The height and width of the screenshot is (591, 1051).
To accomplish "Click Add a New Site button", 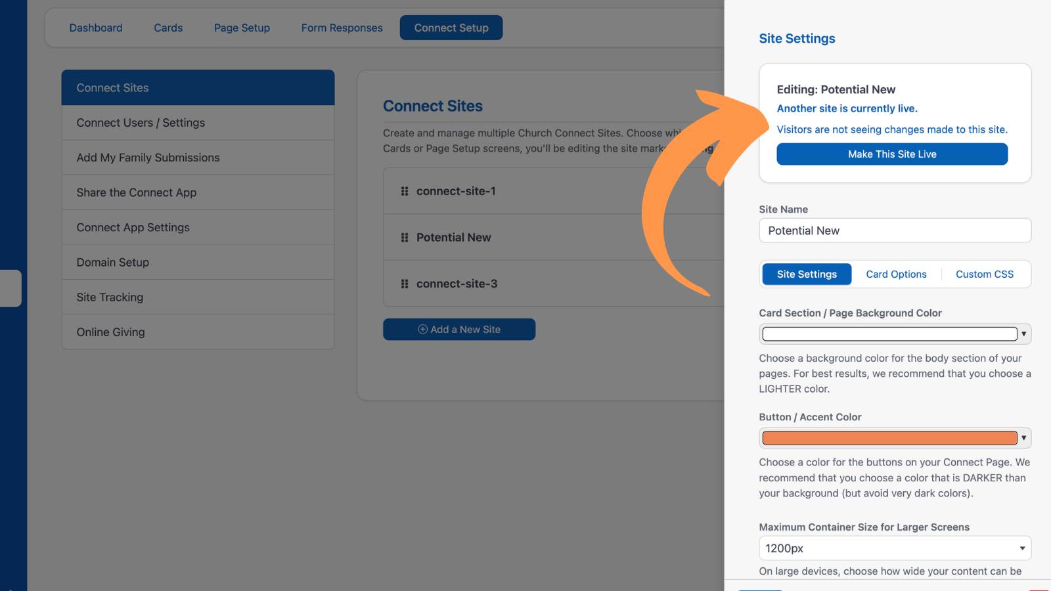I will [x=459, y=330].
